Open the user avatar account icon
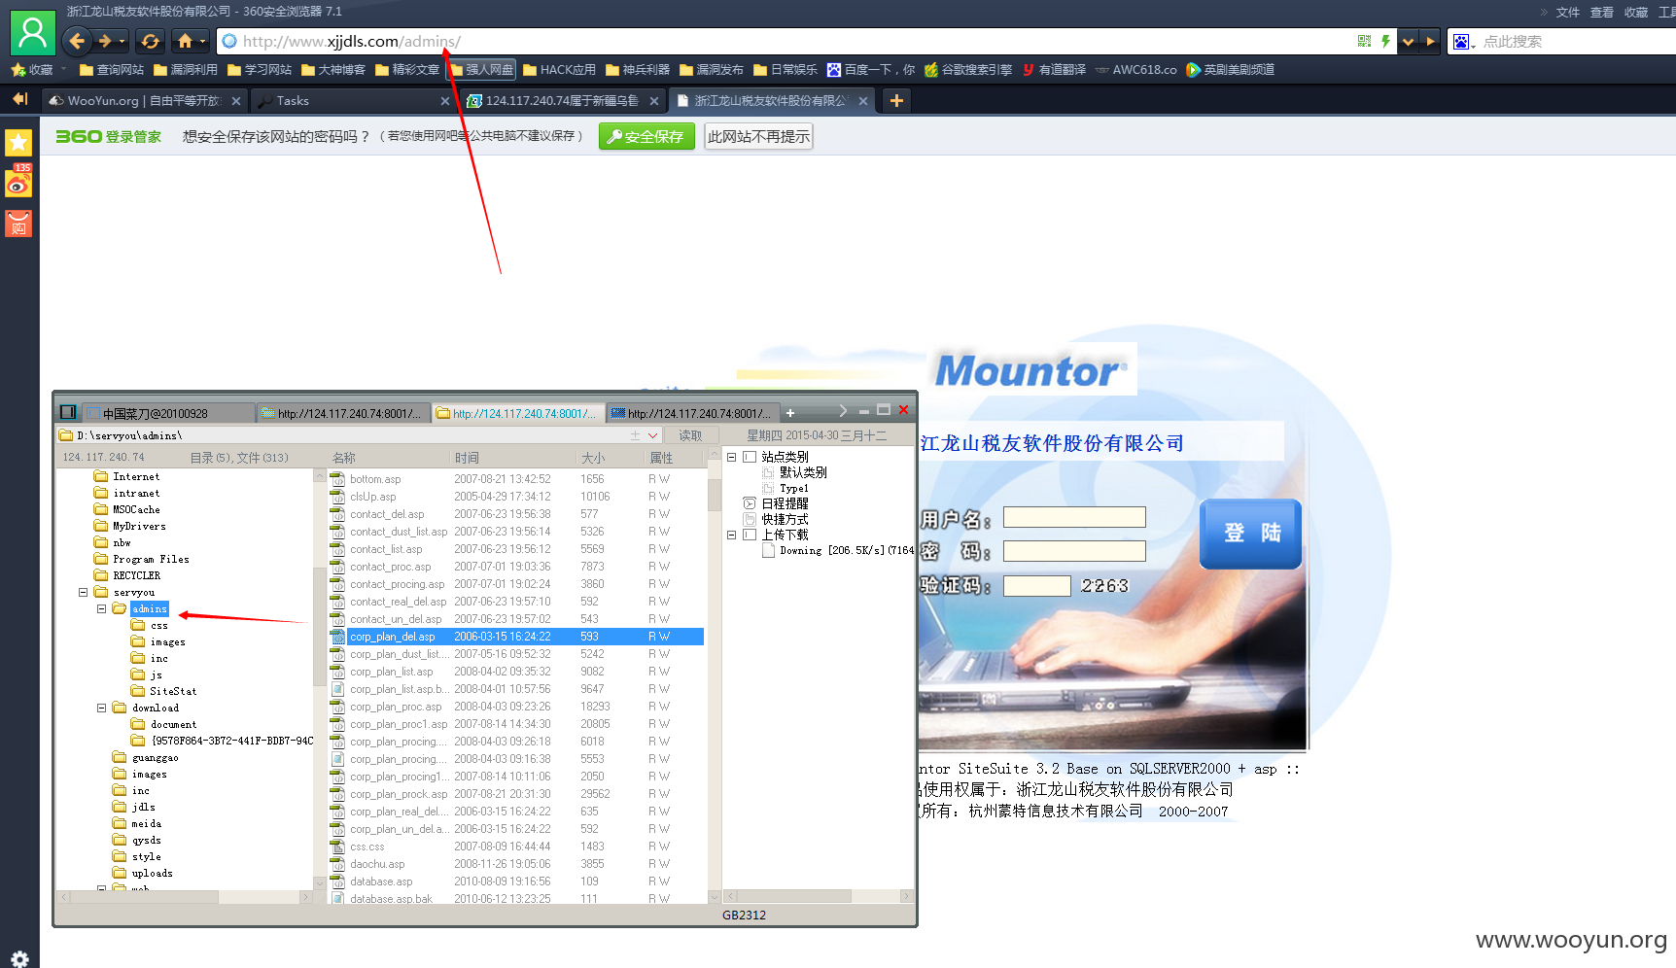This screenshot has width=1676, height=968. tap(32, 32)
